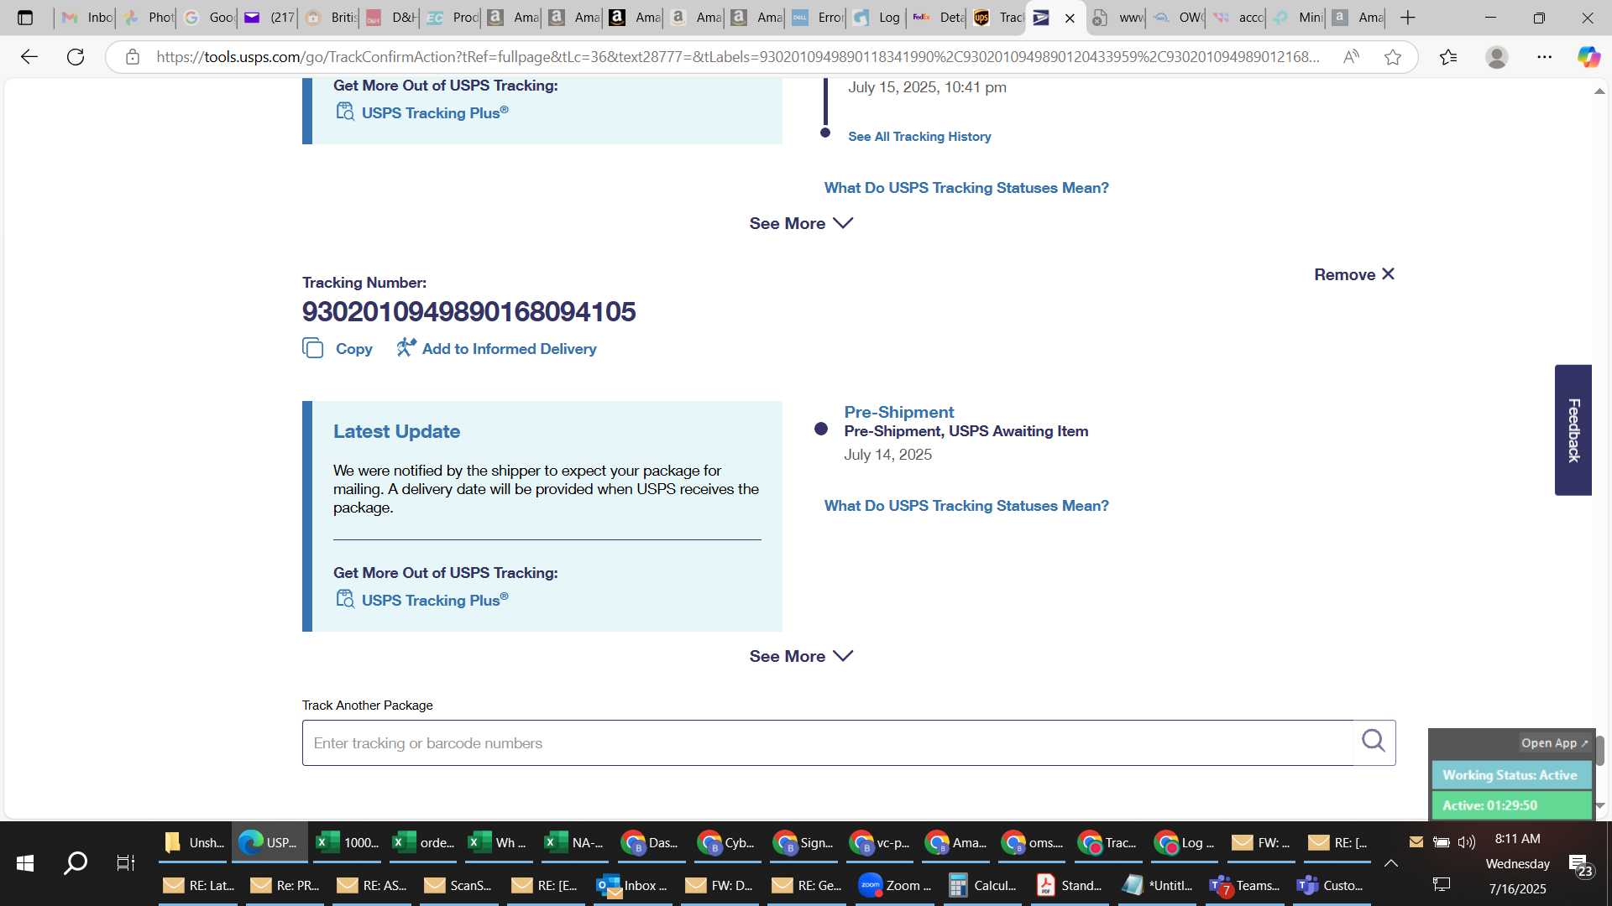The width and height of the screenshot is (1612, 906).
Task: Open the Feedback side tab
Action: click(x=1573, y=430)
